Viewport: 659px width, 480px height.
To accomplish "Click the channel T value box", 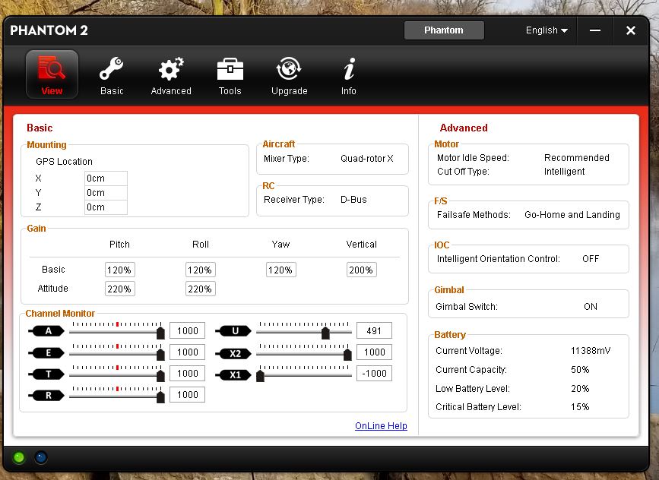I will pyautogui.click(x=188, y=374).
